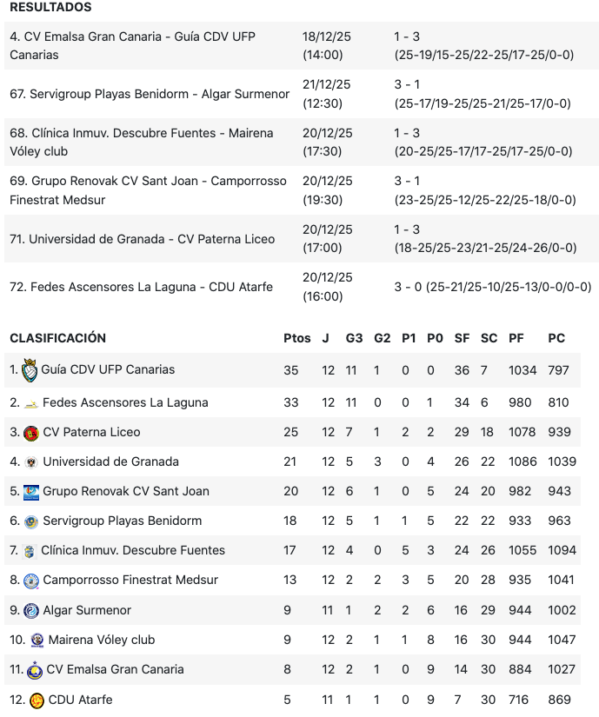Click the Guía CDV UFP Canarias team logo

pyautogui.click(x=30, y=370)
